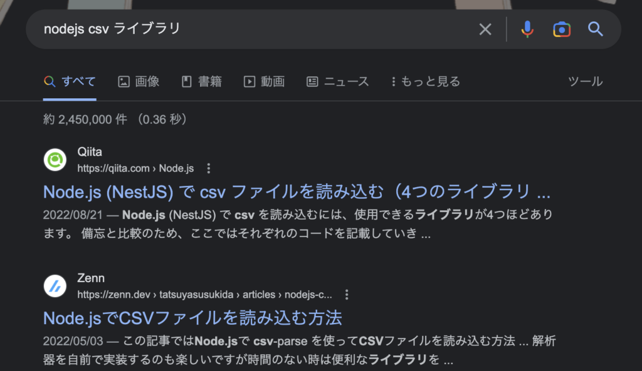Open the Zenn site favicon
The width and height of the screenshot is (642, 371).
(55, 286)
